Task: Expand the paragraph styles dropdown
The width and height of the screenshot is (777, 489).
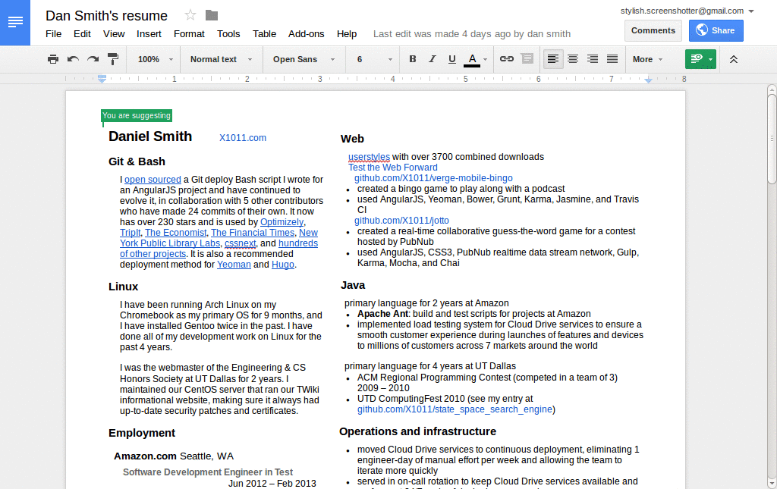Action: click(221, 59)
